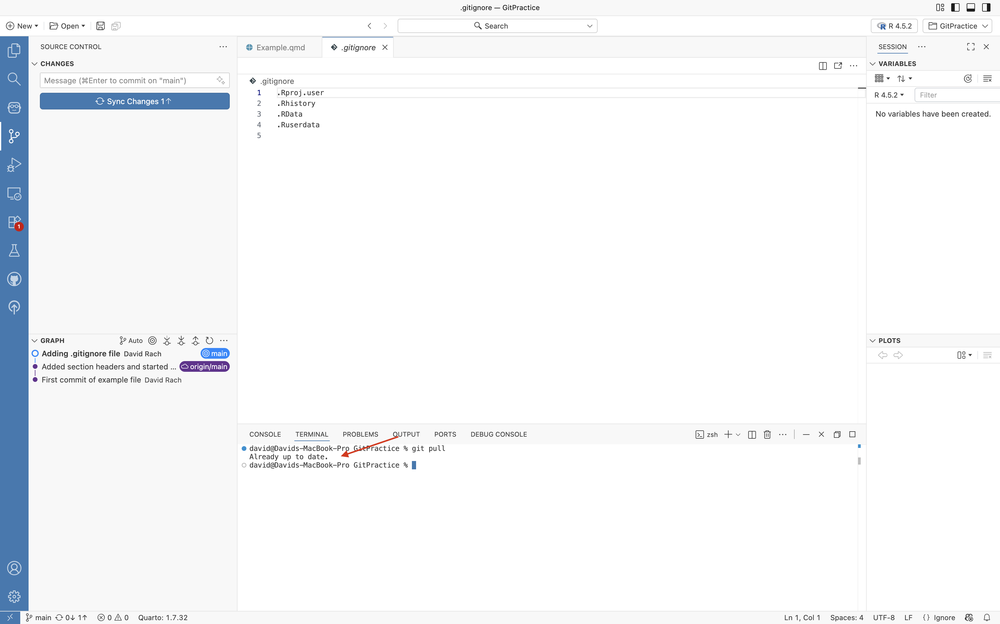This screenshot has height=624, width=1000.
Task: Open the GitPractice project dropdown
Action: pyautogui.click(x=957, y=26)
